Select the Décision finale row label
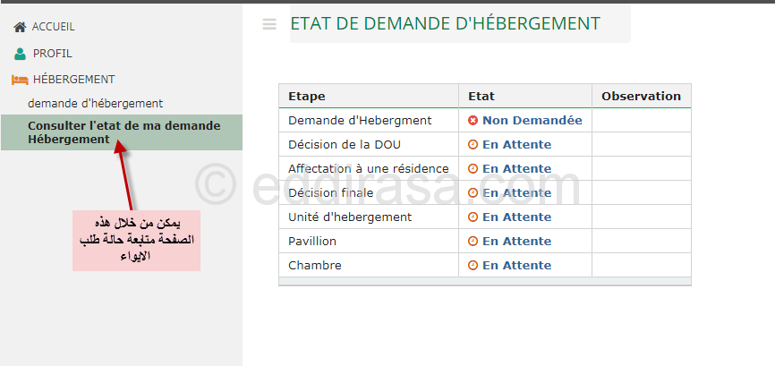This screenshot has width=775, height=366. pyautogui.click(x=331, y=192)
